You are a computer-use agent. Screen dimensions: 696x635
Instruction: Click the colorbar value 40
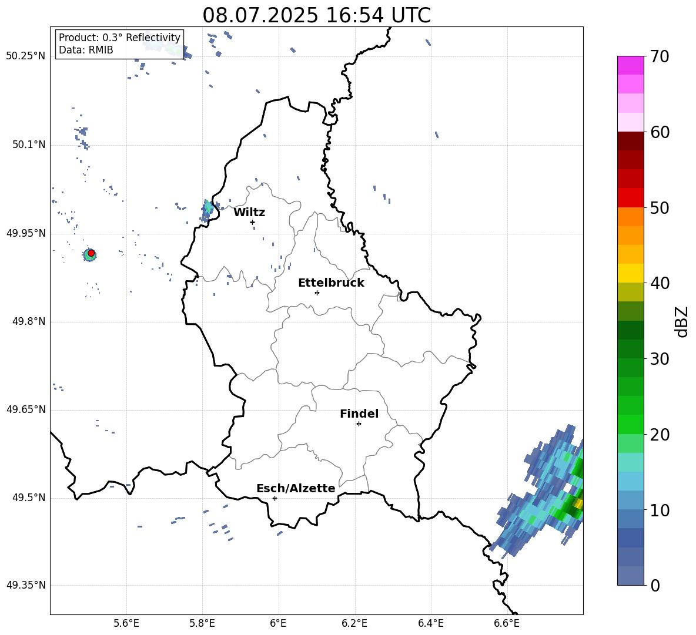pyautogui.click(x=660, y=283)
